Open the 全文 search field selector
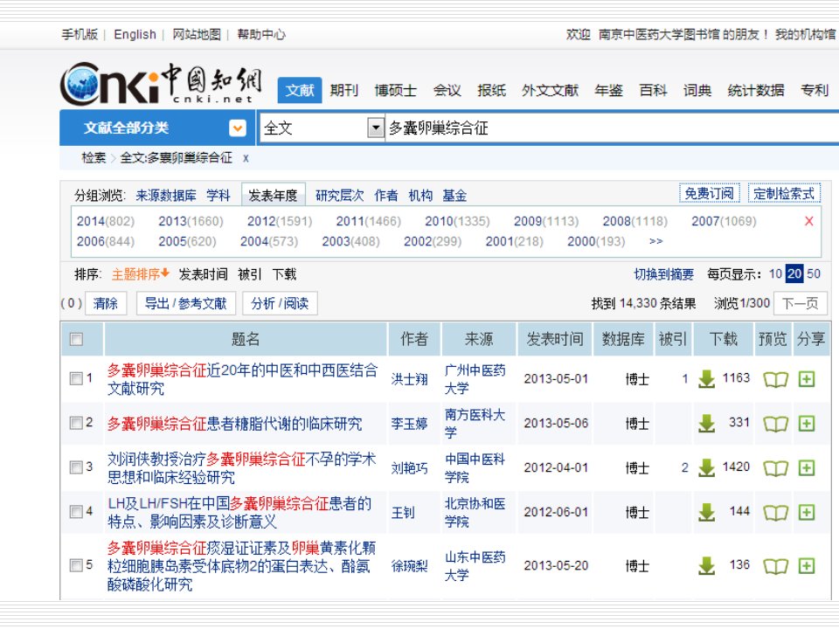 click(376, 128)
